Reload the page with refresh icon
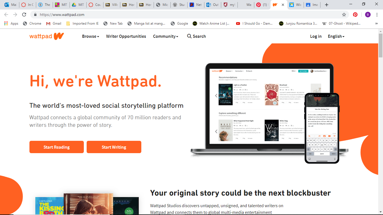The width and height of the screenshot is (383, 215). (24, 15)
